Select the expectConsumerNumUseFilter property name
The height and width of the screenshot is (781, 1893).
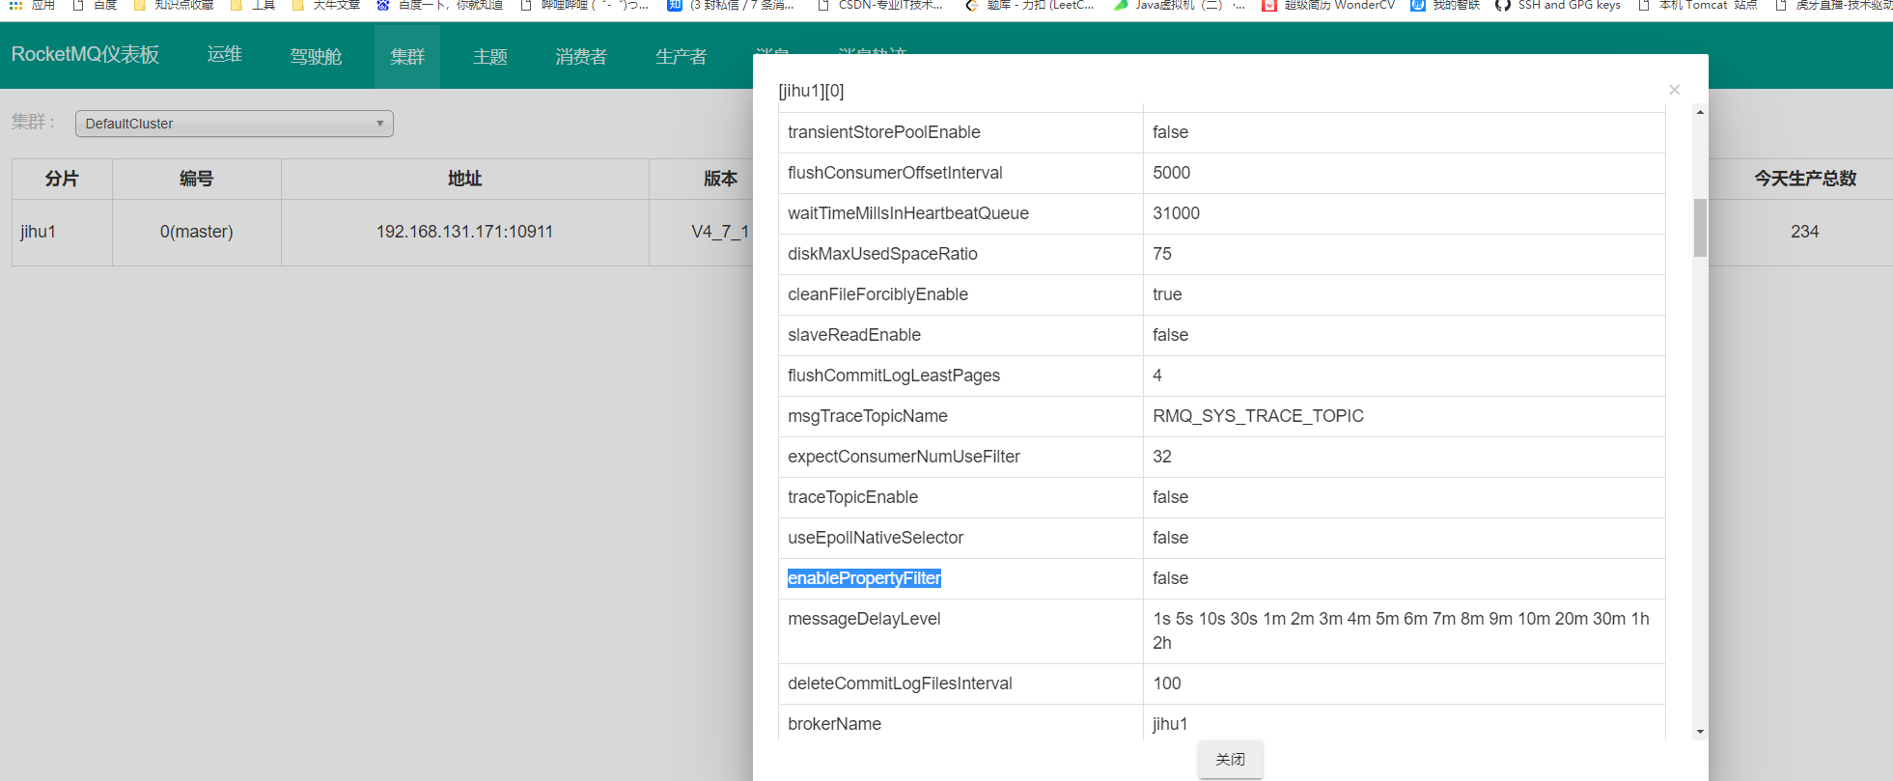point(904,457)
